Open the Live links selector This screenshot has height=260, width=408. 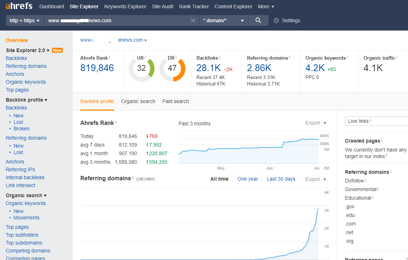[376, 121]
